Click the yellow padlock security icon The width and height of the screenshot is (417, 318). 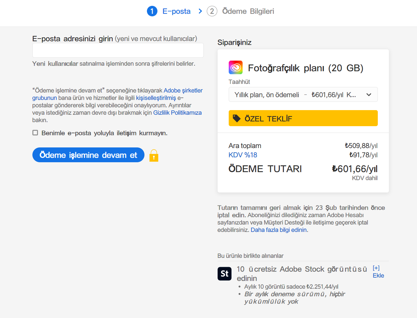[x=154, y=155]
